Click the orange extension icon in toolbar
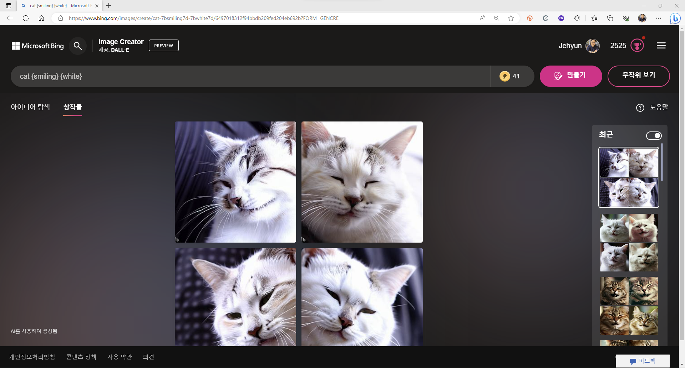 point(530,18)
